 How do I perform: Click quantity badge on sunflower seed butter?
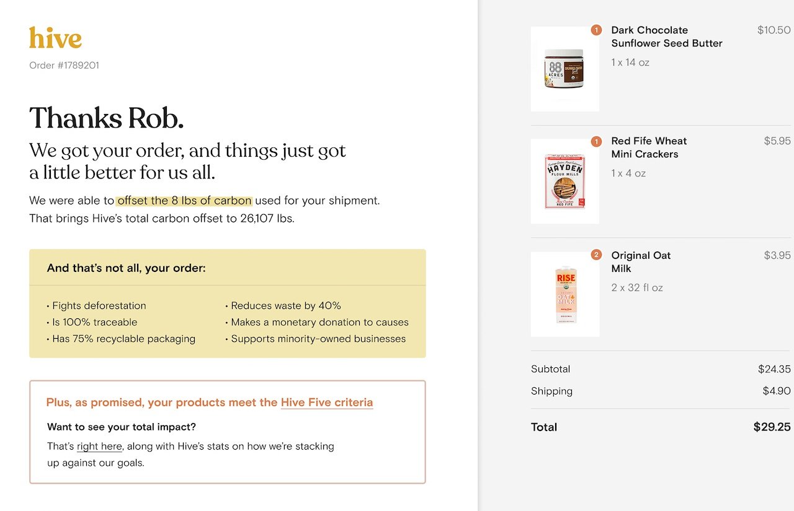pos(596,30)
